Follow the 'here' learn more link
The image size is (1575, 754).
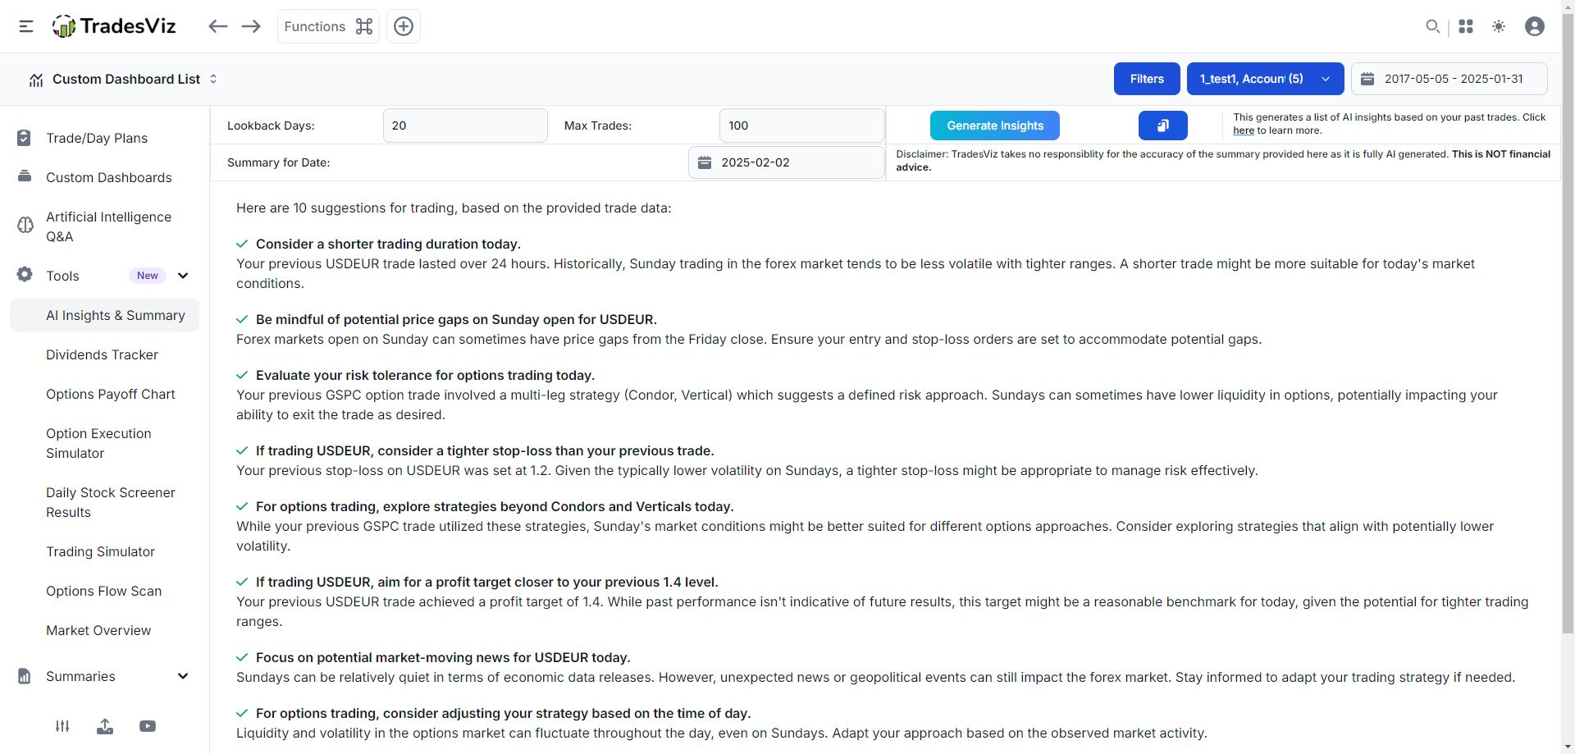point(1244,130)
